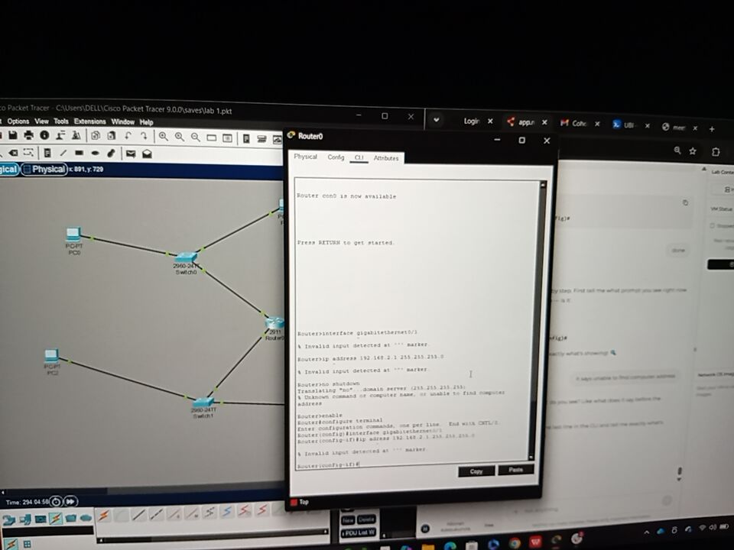Select the Draw Freeform tool
The width and height of the screenshot is (734, 550).
(111, 153)
